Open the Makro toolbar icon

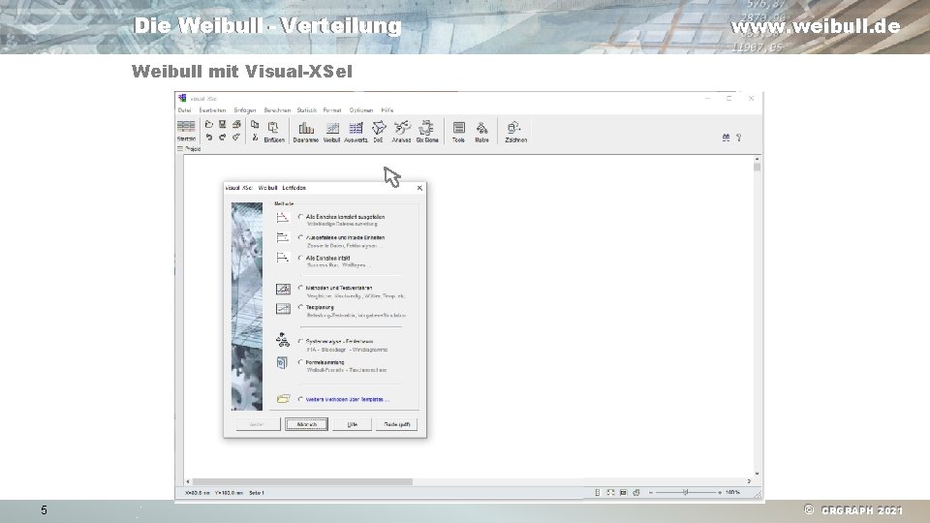click(x=481, y=132)
